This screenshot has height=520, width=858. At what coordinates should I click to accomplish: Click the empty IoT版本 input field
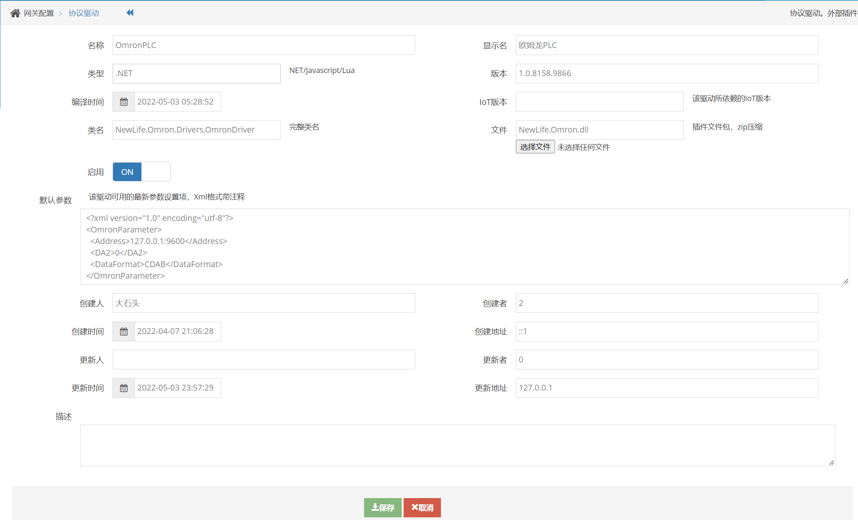[599, 102]
